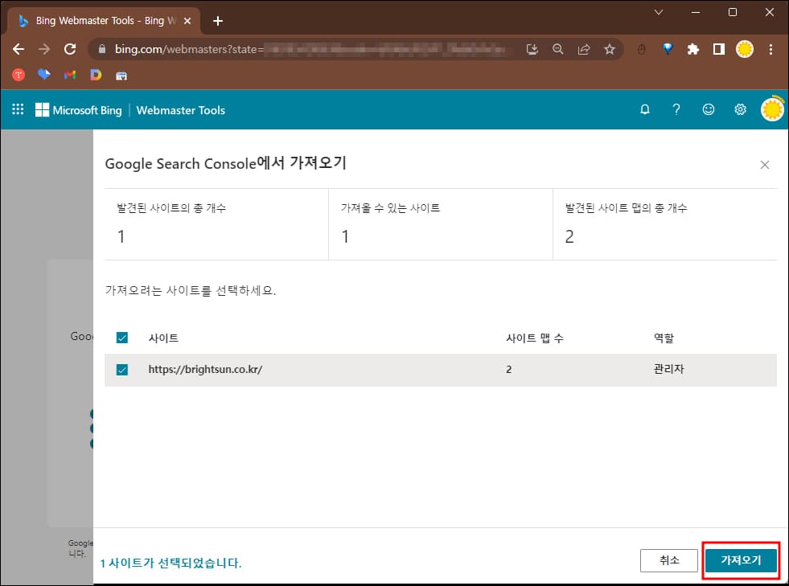Click the 가져올 수 있는 사이트 stat
This screenshot has width=789, height=586.
click(x=440, y=224)
